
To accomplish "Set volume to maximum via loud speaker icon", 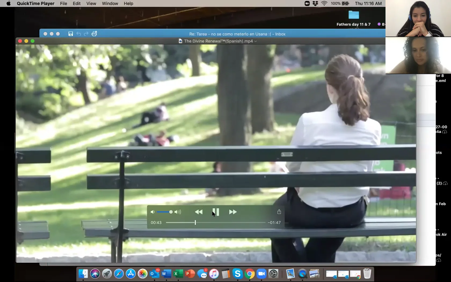I will 178,212.
